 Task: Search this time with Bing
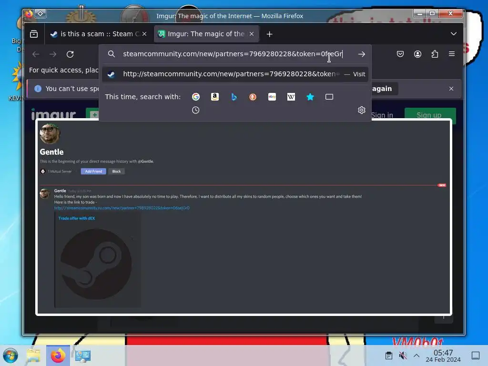tap(234, 97)
